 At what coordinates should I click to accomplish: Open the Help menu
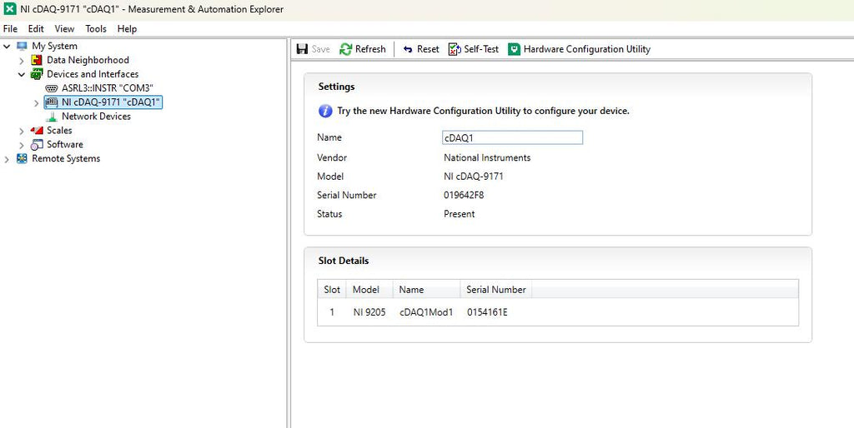pyautogui.click(x=127, y=29)
